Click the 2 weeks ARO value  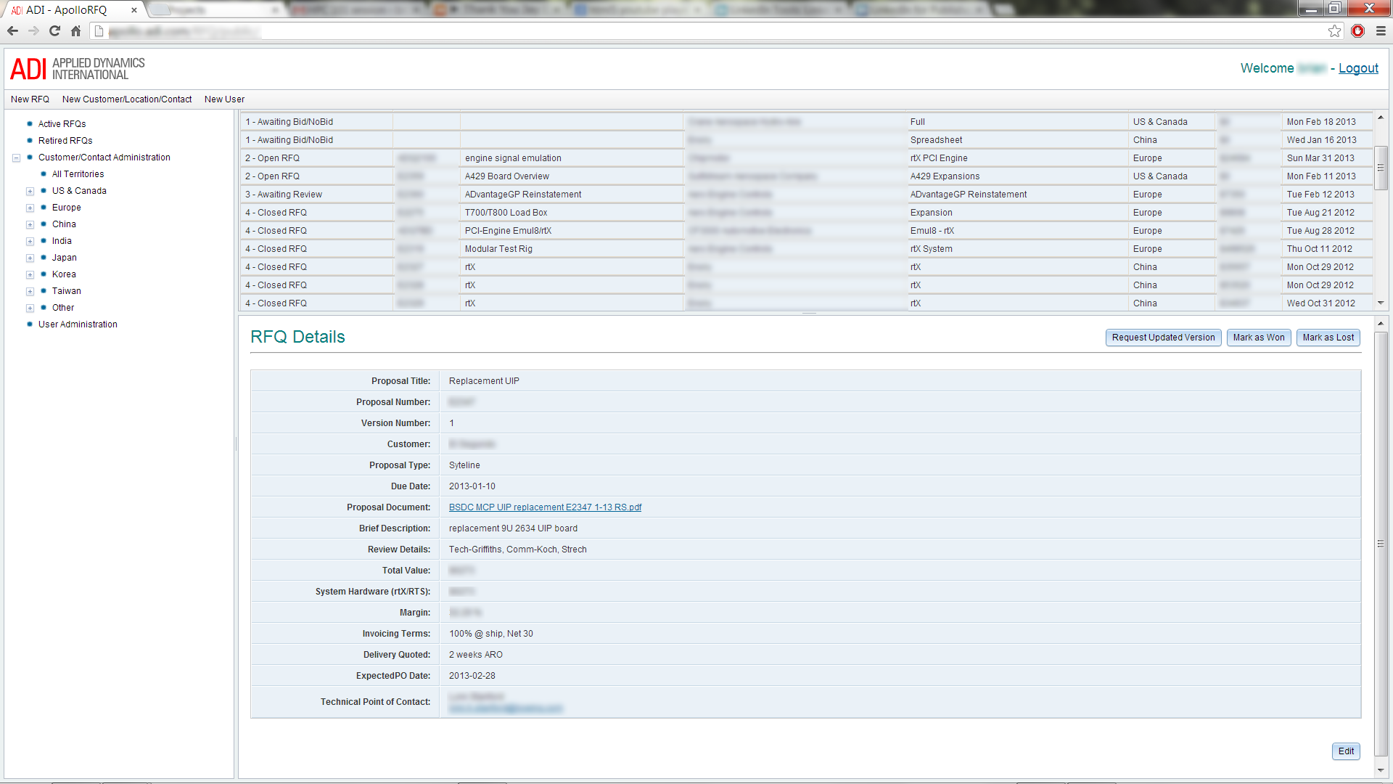[475, 655]
